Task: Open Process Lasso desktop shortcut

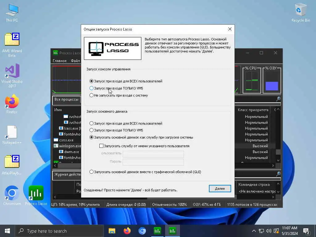Action: coord(36,195)
